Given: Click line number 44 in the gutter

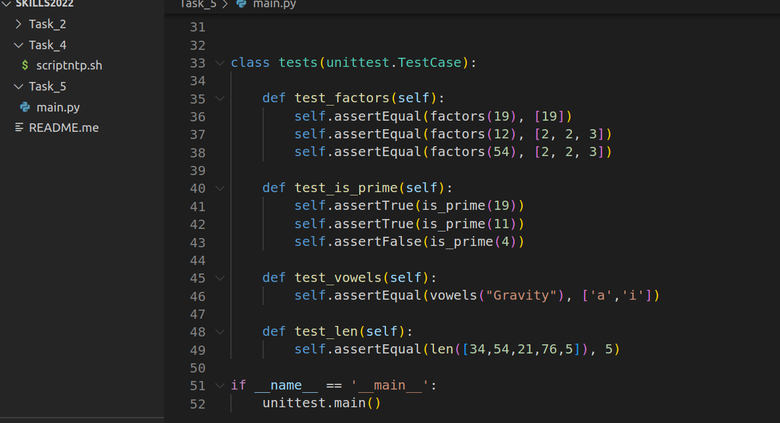Looking at the screenshot, I should (198, 260).
